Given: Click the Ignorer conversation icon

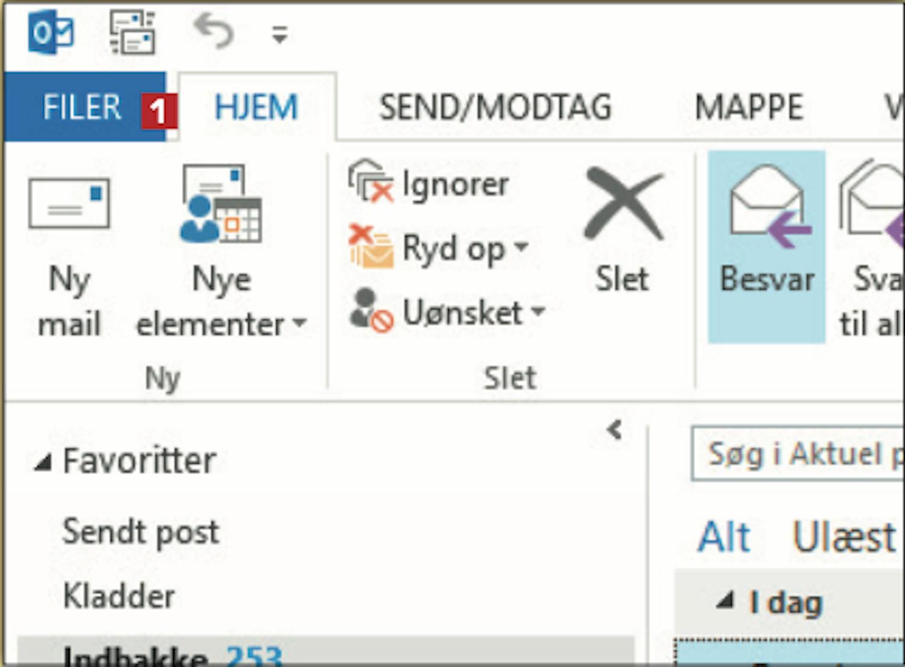Looking at the screenshot, I should tap(370, 182).
